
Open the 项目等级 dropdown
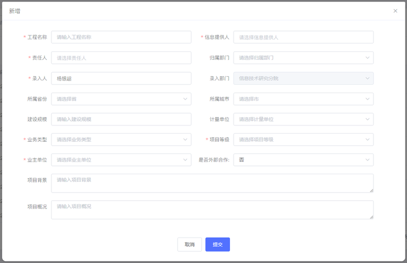tap(303, 140)
